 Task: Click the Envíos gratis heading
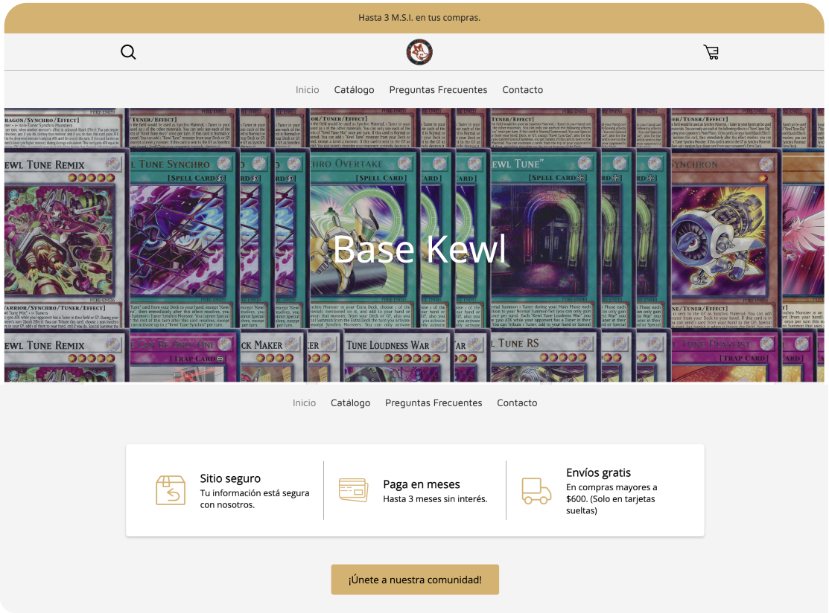coord(598,472)
